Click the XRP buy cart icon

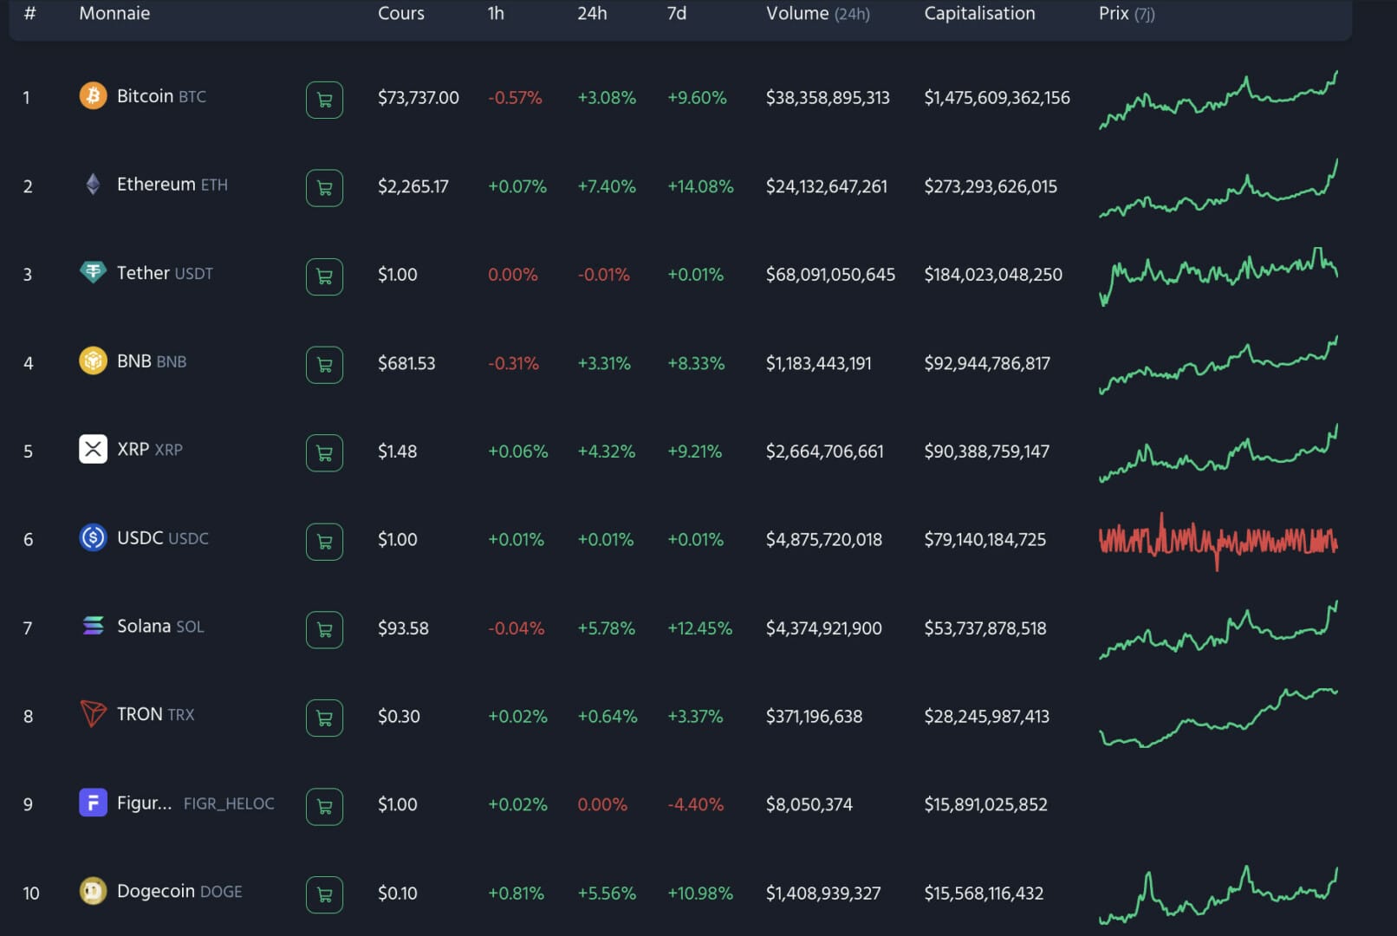coord(324,452)
